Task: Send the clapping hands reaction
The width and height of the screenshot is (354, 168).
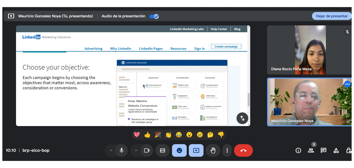Action: [168, 135]
